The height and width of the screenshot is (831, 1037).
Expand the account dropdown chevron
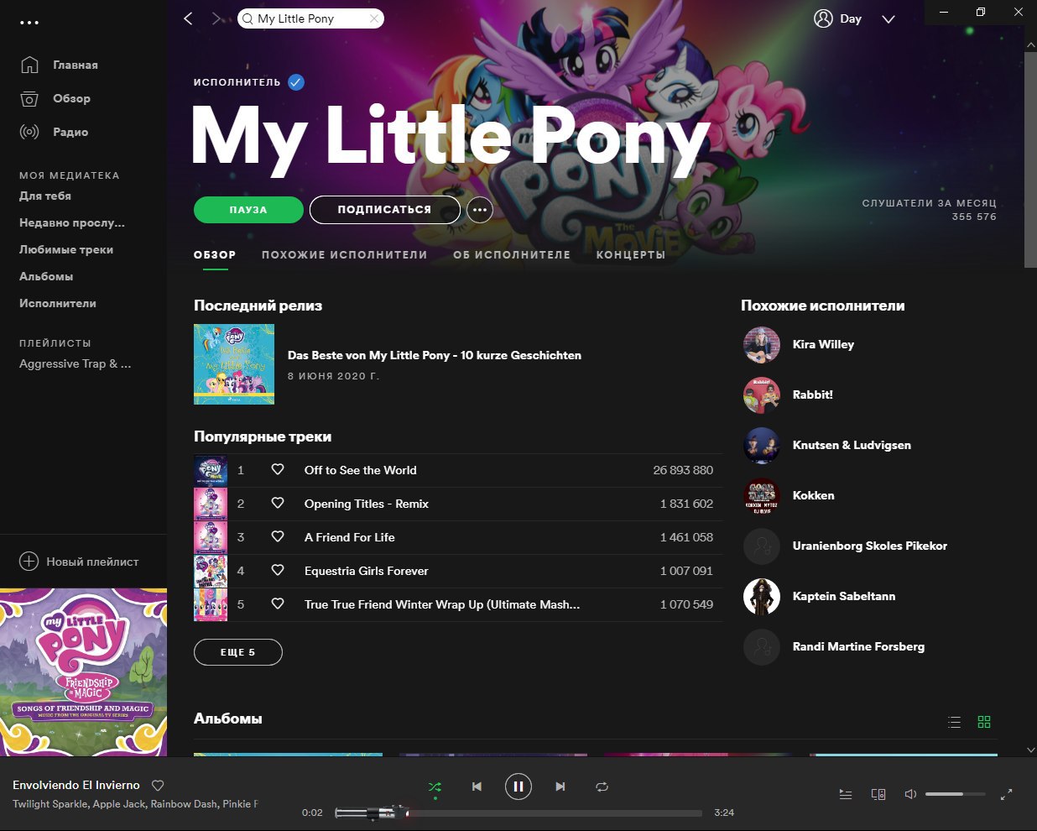click(x=888, y=19)
